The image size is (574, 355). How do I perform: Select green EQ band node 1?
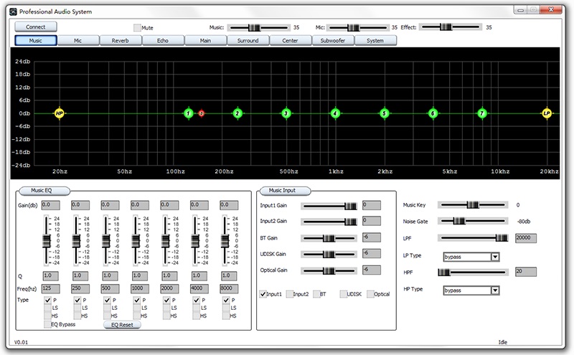click(x=188, y=113)
